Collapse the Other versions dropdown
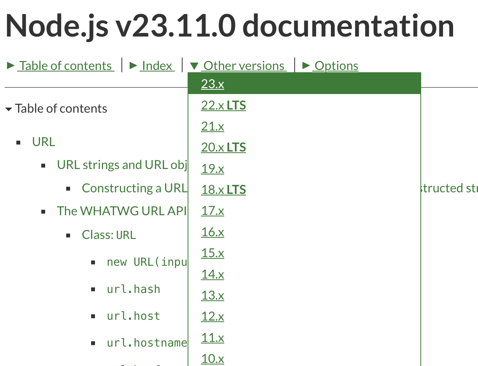Image resolution: width=478 pixels, height=366 pixels. coord(244,66)
